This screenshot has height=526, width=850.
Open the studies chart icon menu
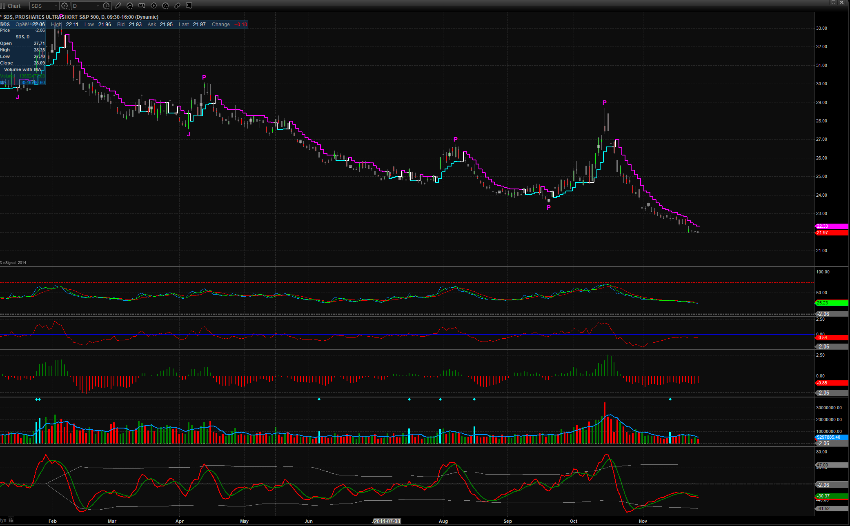pyautogui.click(x=130, y=6)
